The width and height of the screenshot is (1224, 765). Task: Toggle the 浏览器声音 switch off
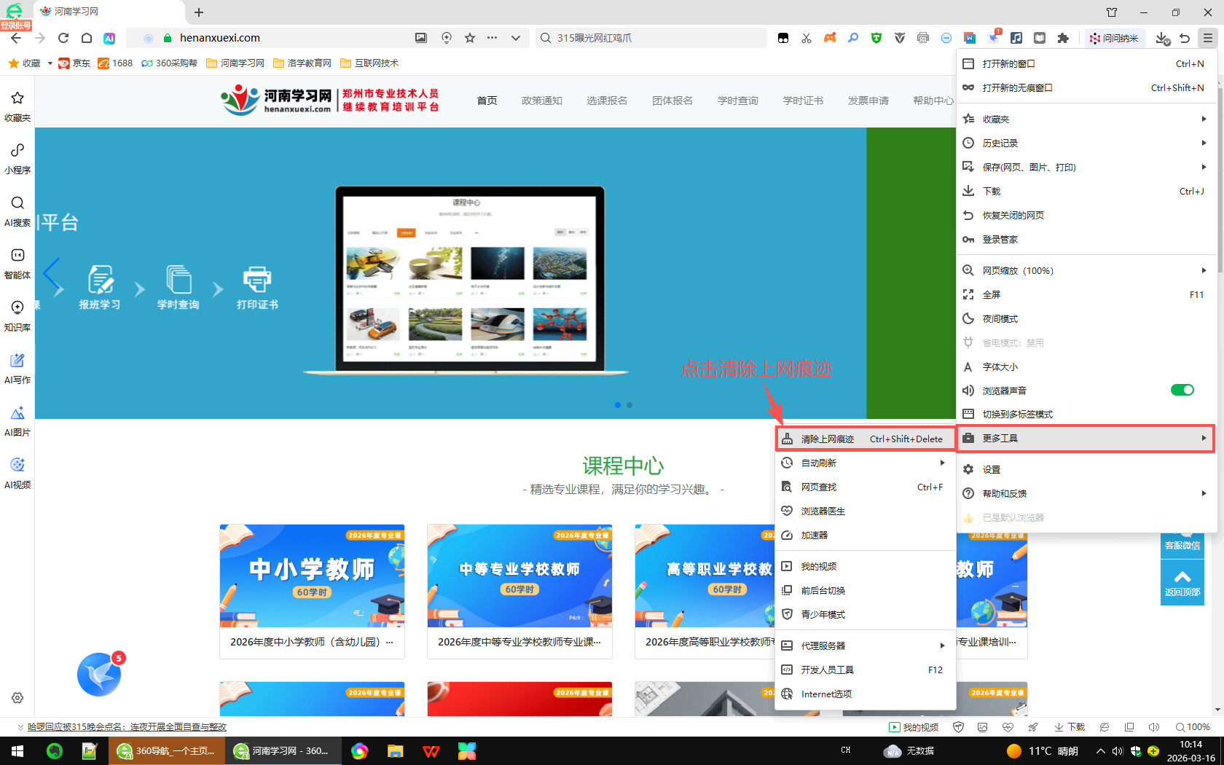tap(1182, 391)
